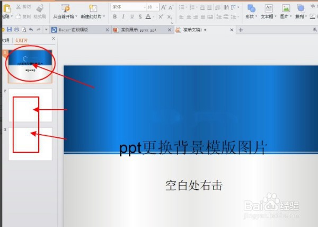Screen dimensions: 318x227
Task: Apply numbered list
Action: pos(192,7)
